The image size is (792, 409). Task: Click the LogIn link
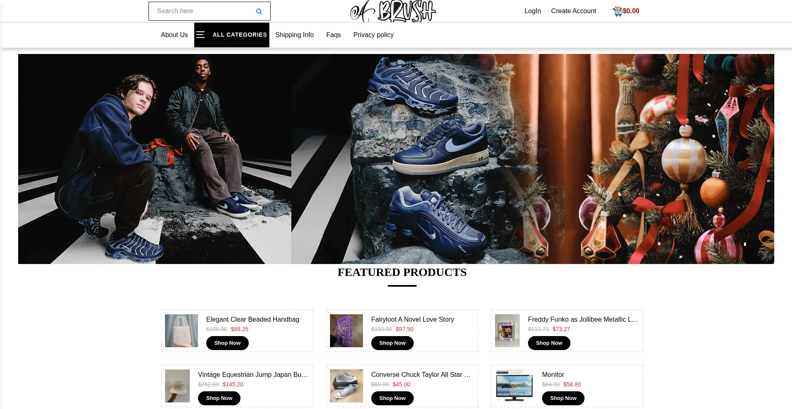[533, 11]
